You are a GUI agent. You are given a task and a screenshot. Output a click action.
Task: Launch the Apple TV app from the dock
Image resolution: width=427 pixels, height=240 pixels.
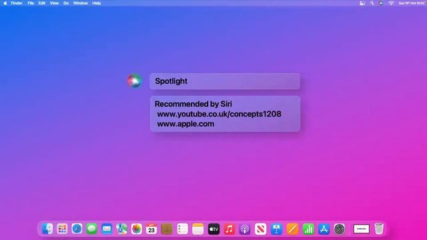click(x=213, y=229)
